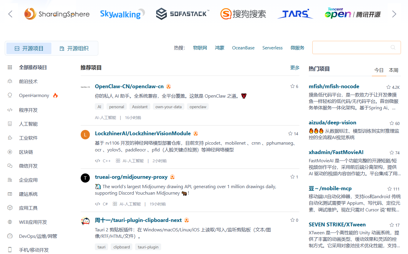
Task: Click the 企业应用 sidebar category icon
Action: (x=10, y=180)
